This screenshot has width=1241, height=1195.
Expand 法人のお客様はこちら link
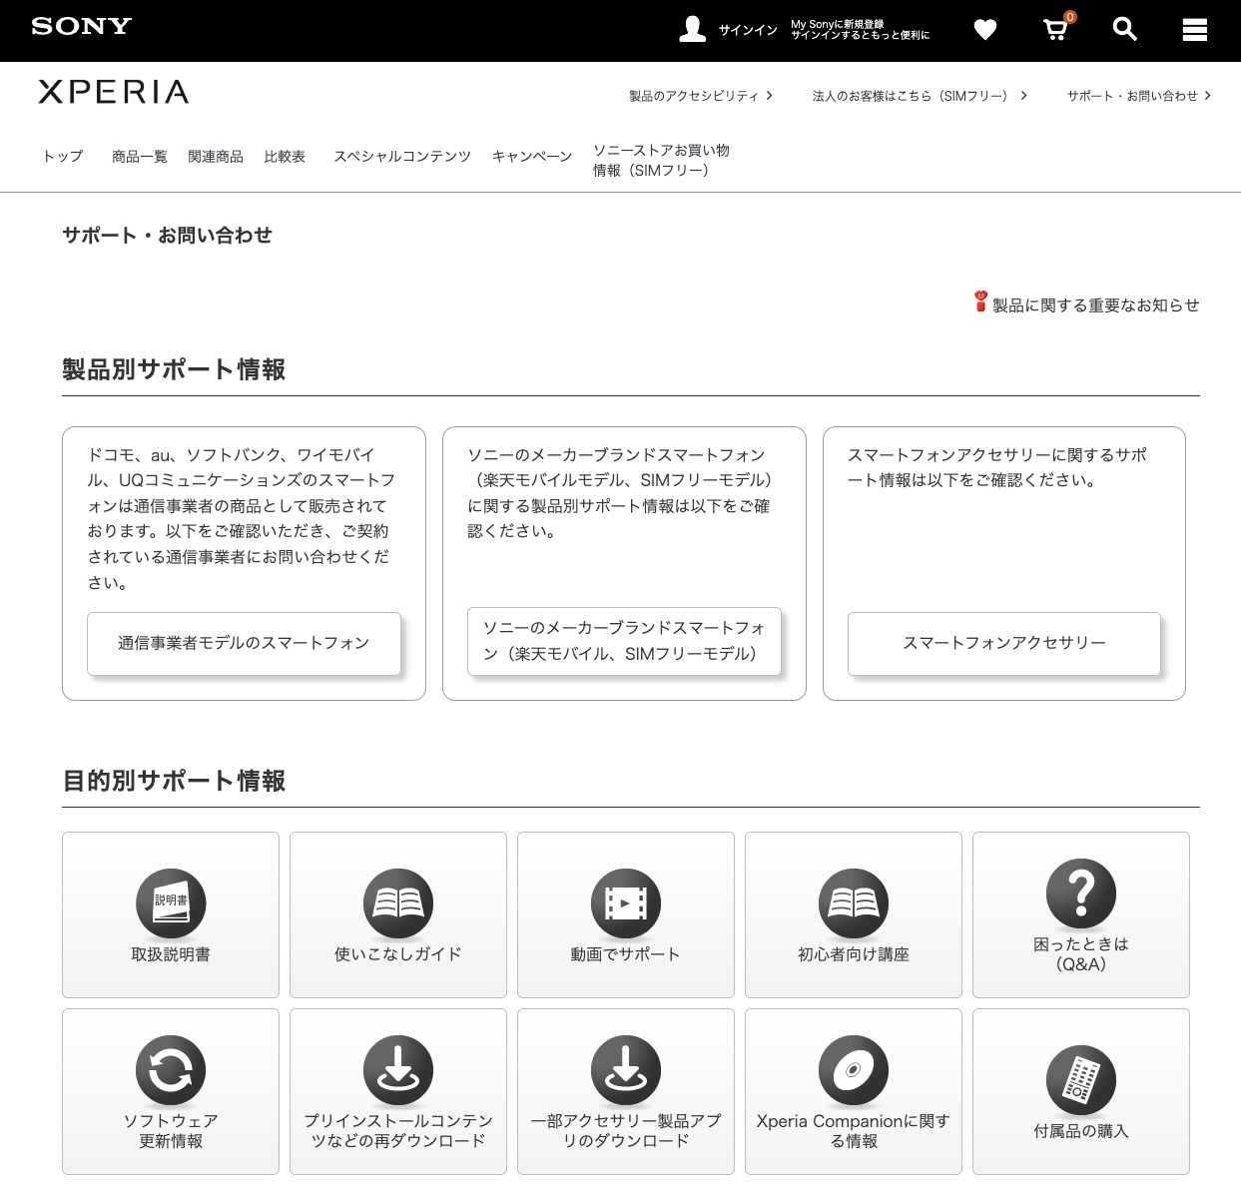(x=919, y=96)
